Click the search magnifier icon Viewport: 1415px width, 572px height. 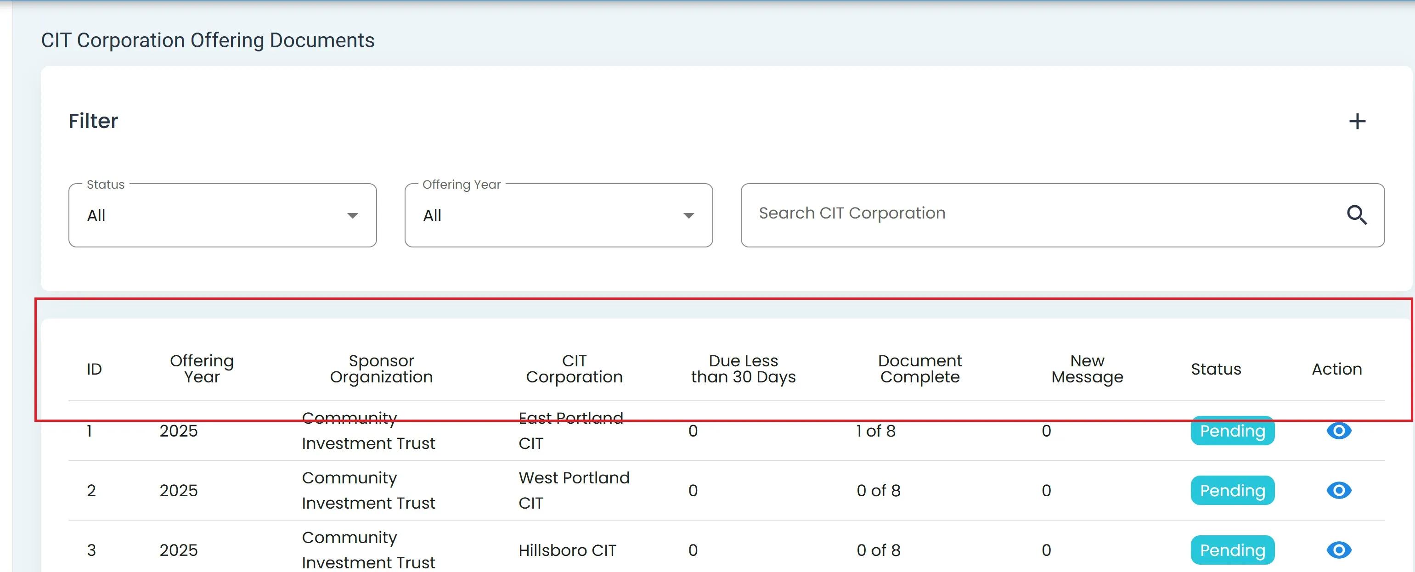(1356, 215)
